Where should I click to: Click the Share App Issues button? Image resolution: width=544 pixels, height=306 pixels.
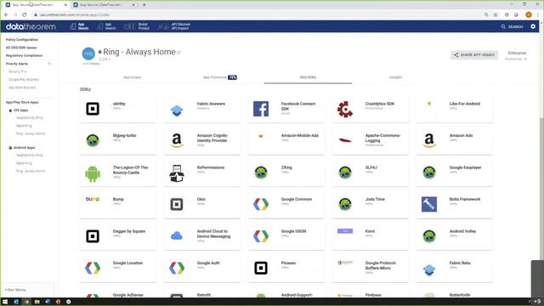tap(474, 54)
